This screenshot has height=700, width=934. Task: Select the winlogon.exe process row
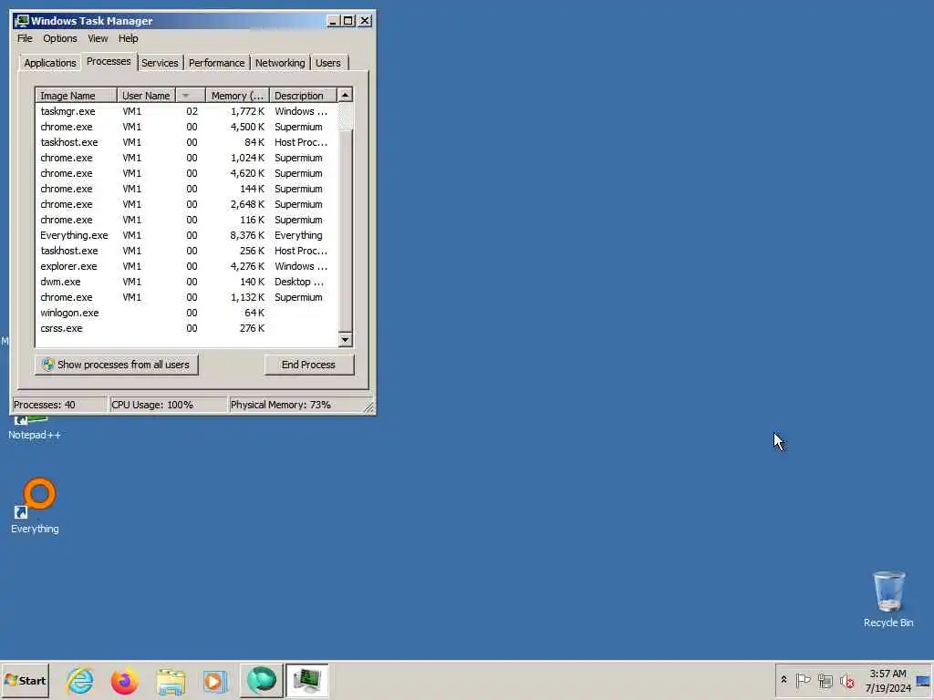coord(186,313)
